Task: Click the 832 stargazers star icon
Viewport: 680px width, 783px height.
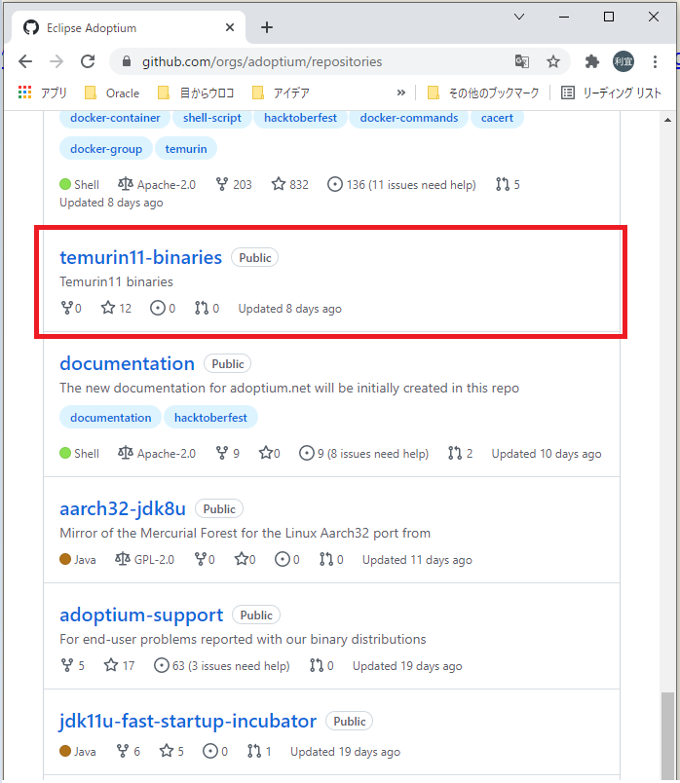Action: click(279, 184)
